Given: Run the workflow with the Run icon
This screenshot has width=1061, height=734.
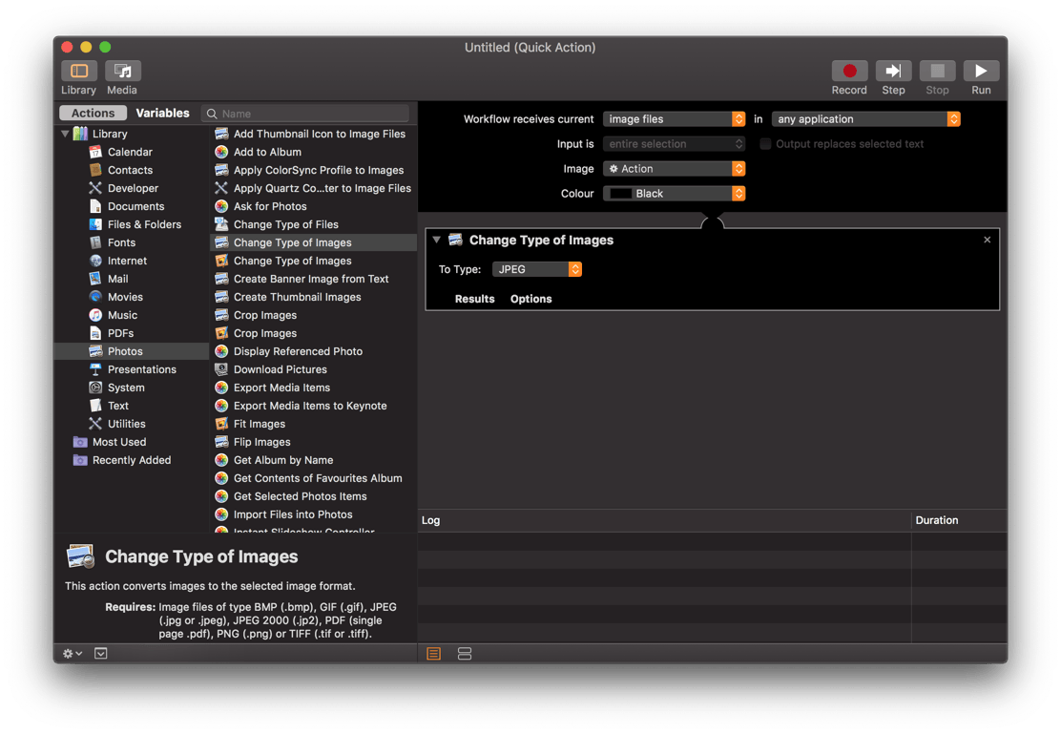Looking at the screenshot, I should tap(981, 71).
